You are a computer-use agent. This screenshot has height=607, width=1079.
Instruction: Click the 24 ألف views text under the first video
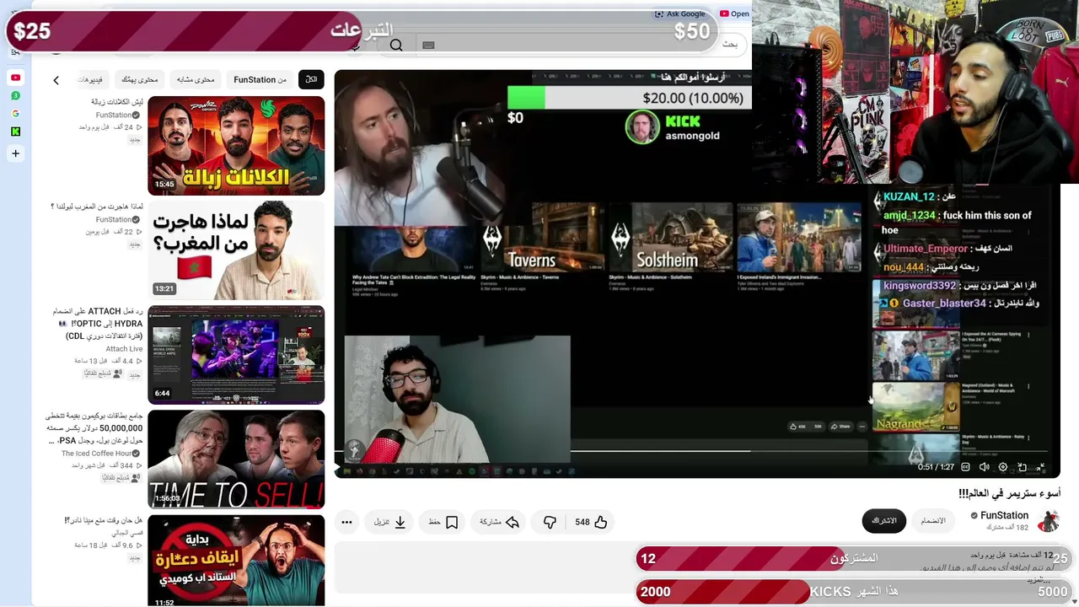(x=123, y=127)
